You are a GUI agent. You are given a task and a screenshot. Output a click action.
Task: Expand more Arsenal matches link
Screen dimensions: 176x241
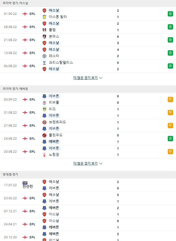tap(85, 78)
